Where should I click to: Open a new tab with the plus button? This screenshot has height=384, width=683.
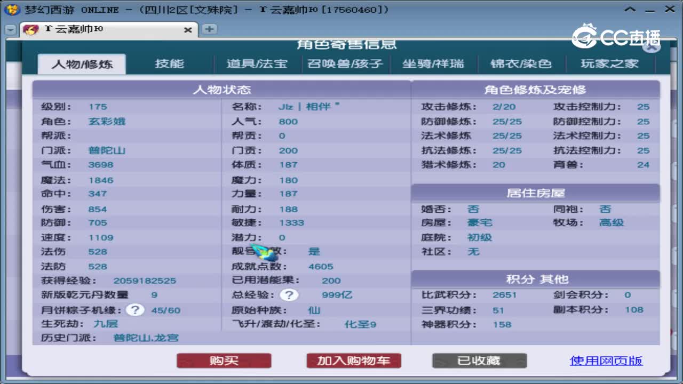209,29
